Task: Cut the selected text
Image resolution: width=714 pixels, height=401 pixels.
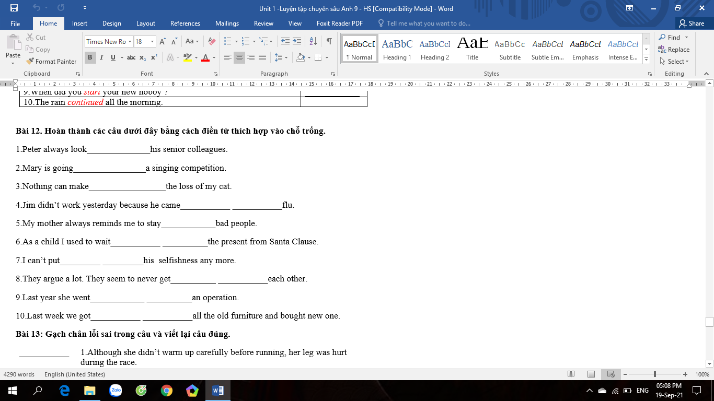Action: coord(36,38)
